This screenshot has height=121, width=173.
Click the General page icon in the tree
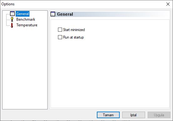[12, 14]
